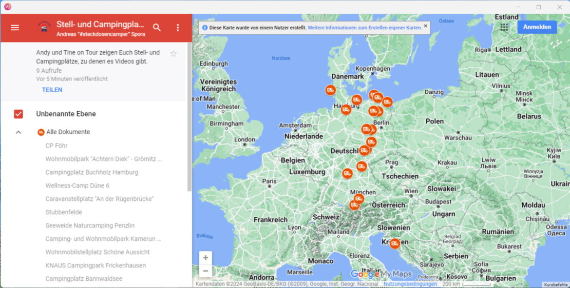
Task: Select CP Föhr in the list
Action: tap(56, 146)
